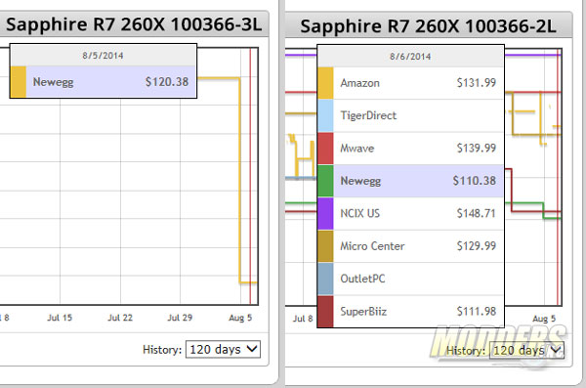The width and height of the screenshot is (586, 388).
Task: Select Micro Center gold swatch
Action: point(325,246)
